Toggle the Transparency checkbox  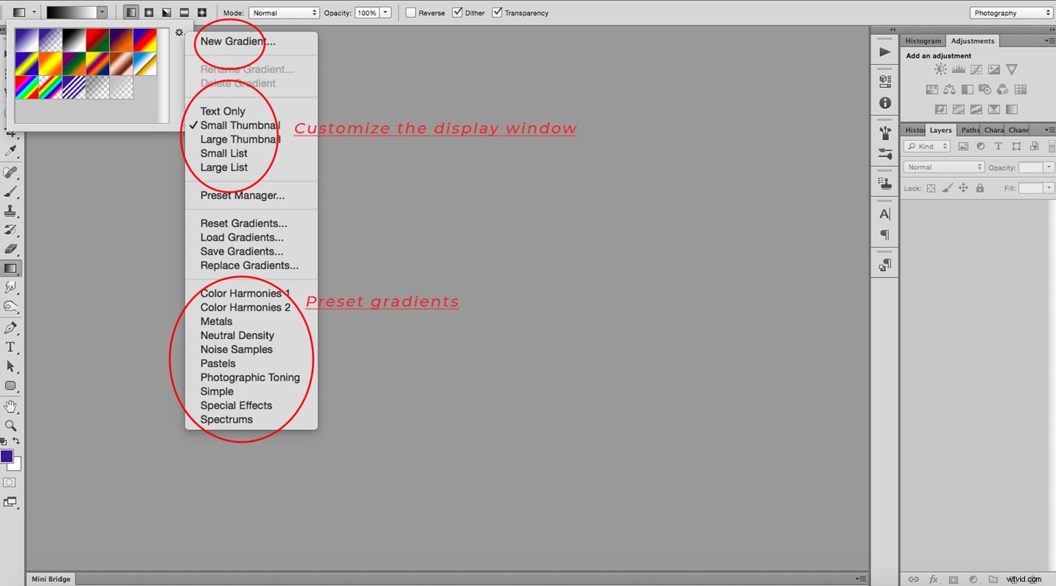[x=497, y=13]
